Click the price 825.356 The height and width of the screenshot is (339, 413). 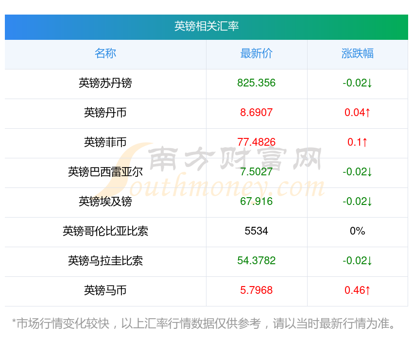tap(256, 83)
